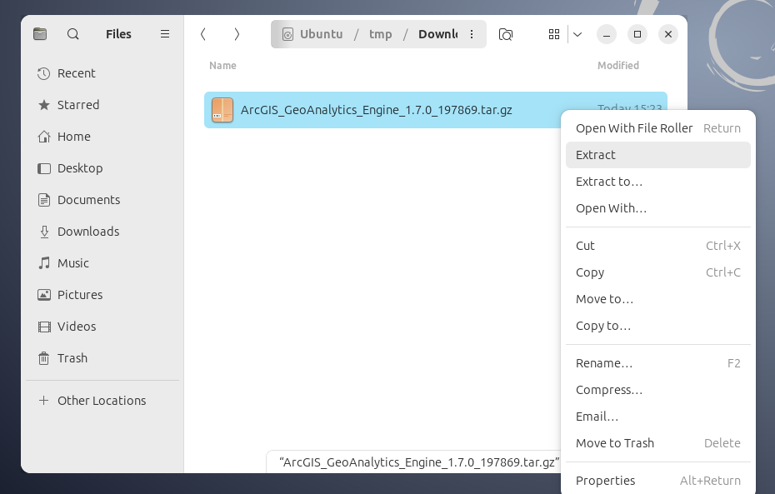The image size is (775, 494).
Task: Open Videos in sidebar
Action: 102,326
